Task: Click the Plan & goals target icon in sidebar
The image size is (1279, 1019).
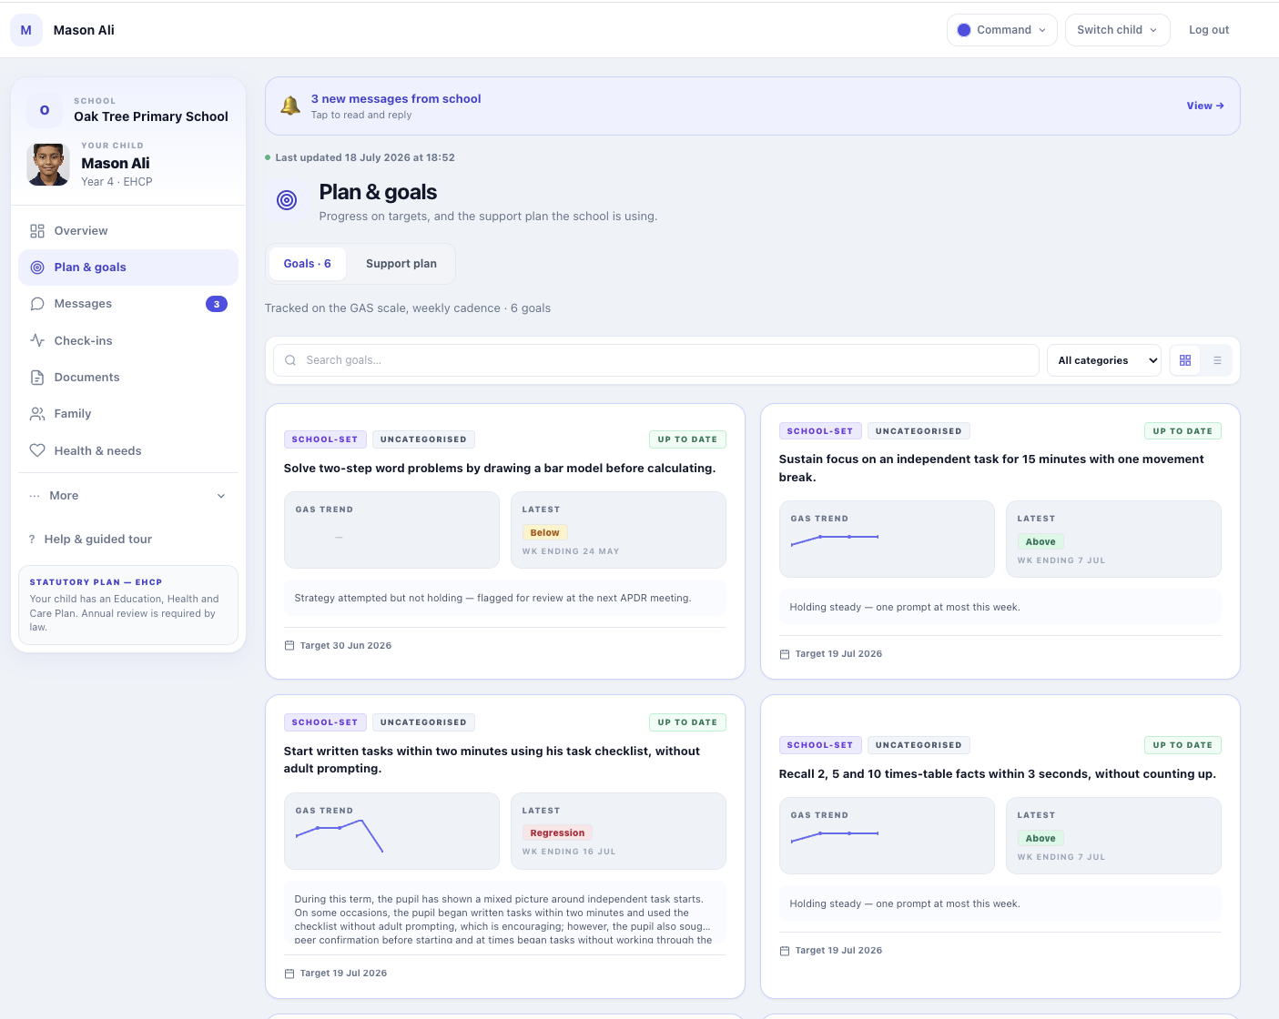Action: [37, 267]
